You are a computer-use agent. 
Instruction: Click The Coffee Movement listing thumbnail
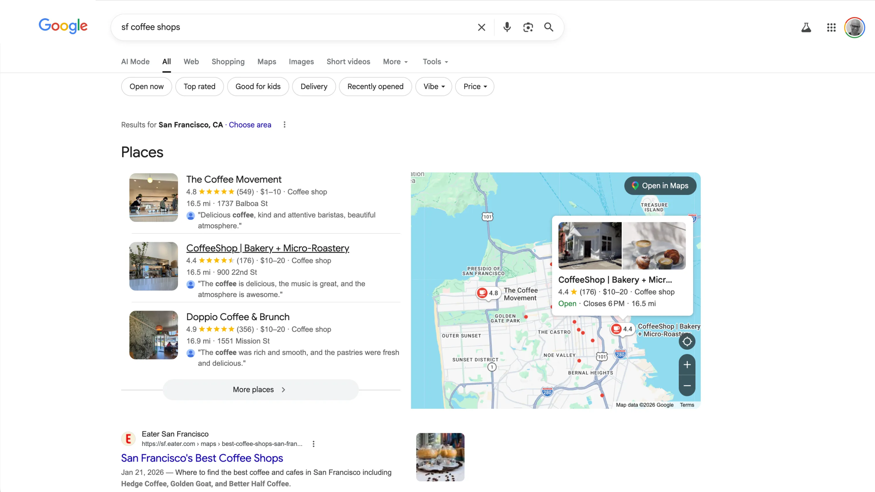coord(154,198)
